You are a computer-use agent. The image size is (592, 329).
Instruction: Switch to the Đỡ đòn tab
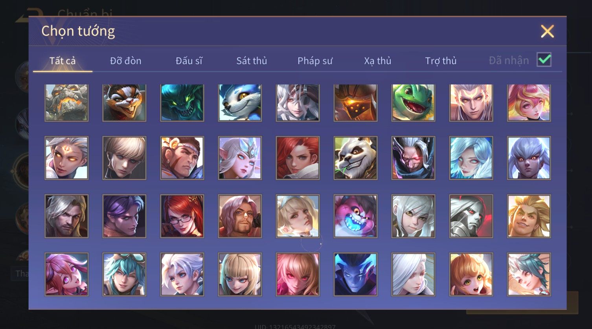(125, 61)
